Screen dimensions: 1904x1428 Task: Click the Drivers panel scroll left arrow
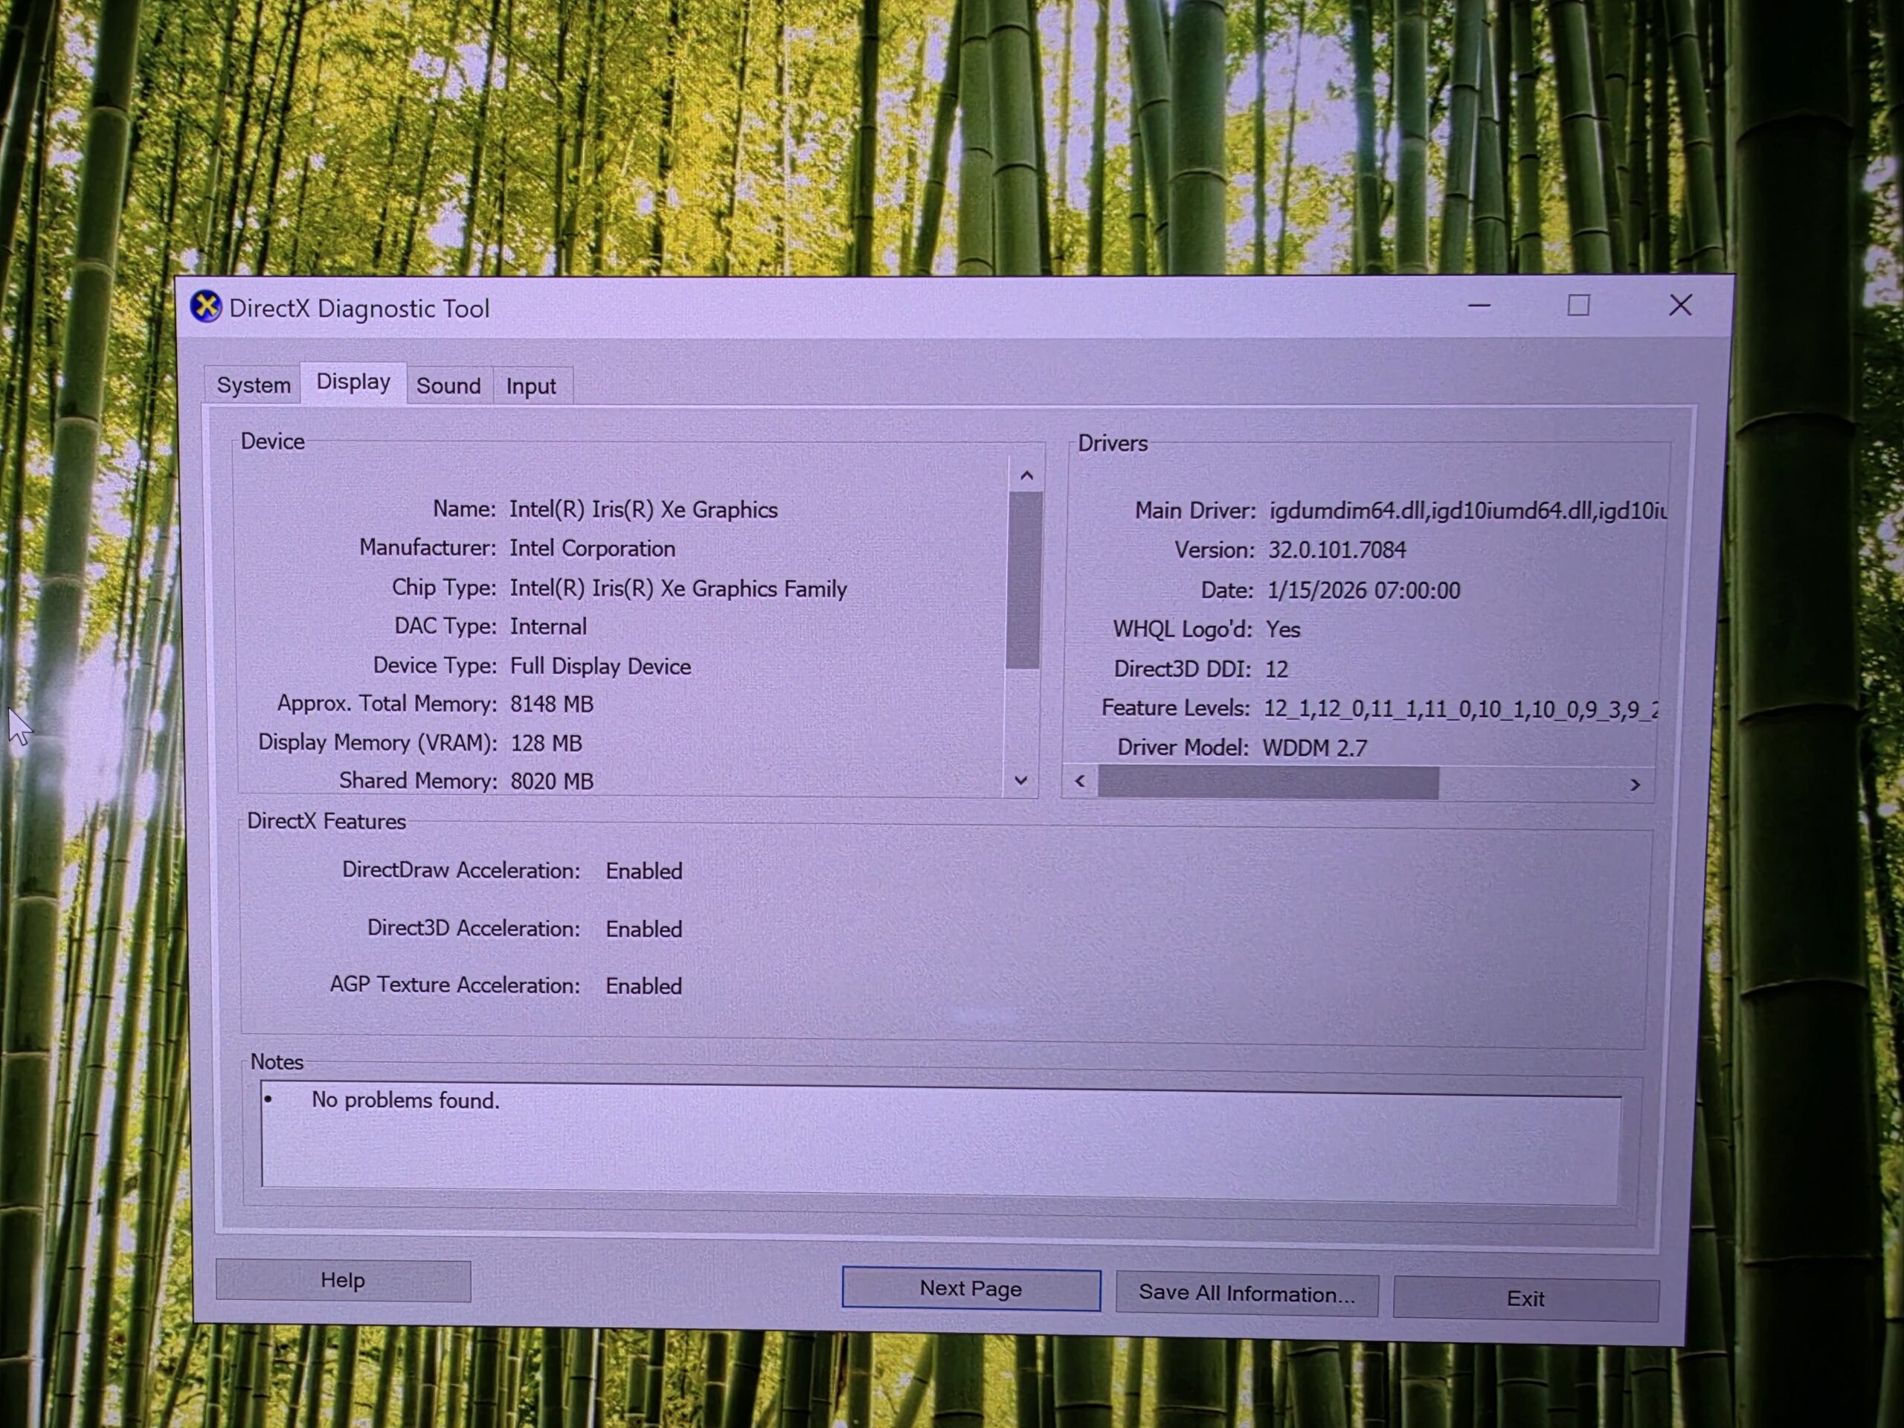pos(1080,781)
